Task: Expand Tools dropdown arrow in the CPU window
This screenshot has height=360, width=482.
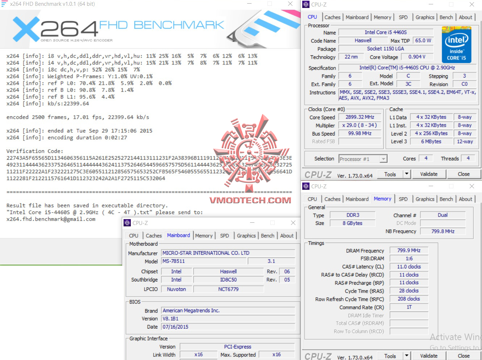Action: [407, 174]
